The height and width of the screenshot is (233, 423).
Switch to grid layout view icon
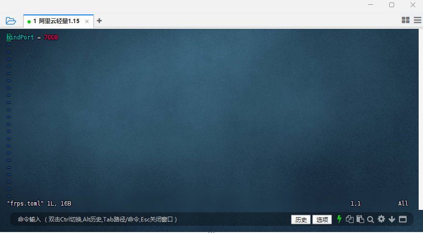(406, 20)
